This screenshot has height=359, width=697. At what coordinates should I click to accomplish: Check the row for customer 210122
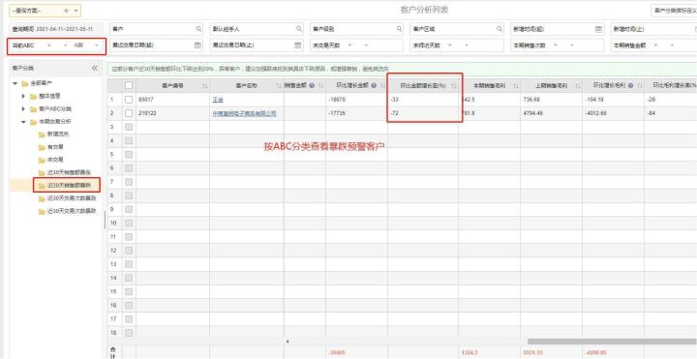pos(129,113)
